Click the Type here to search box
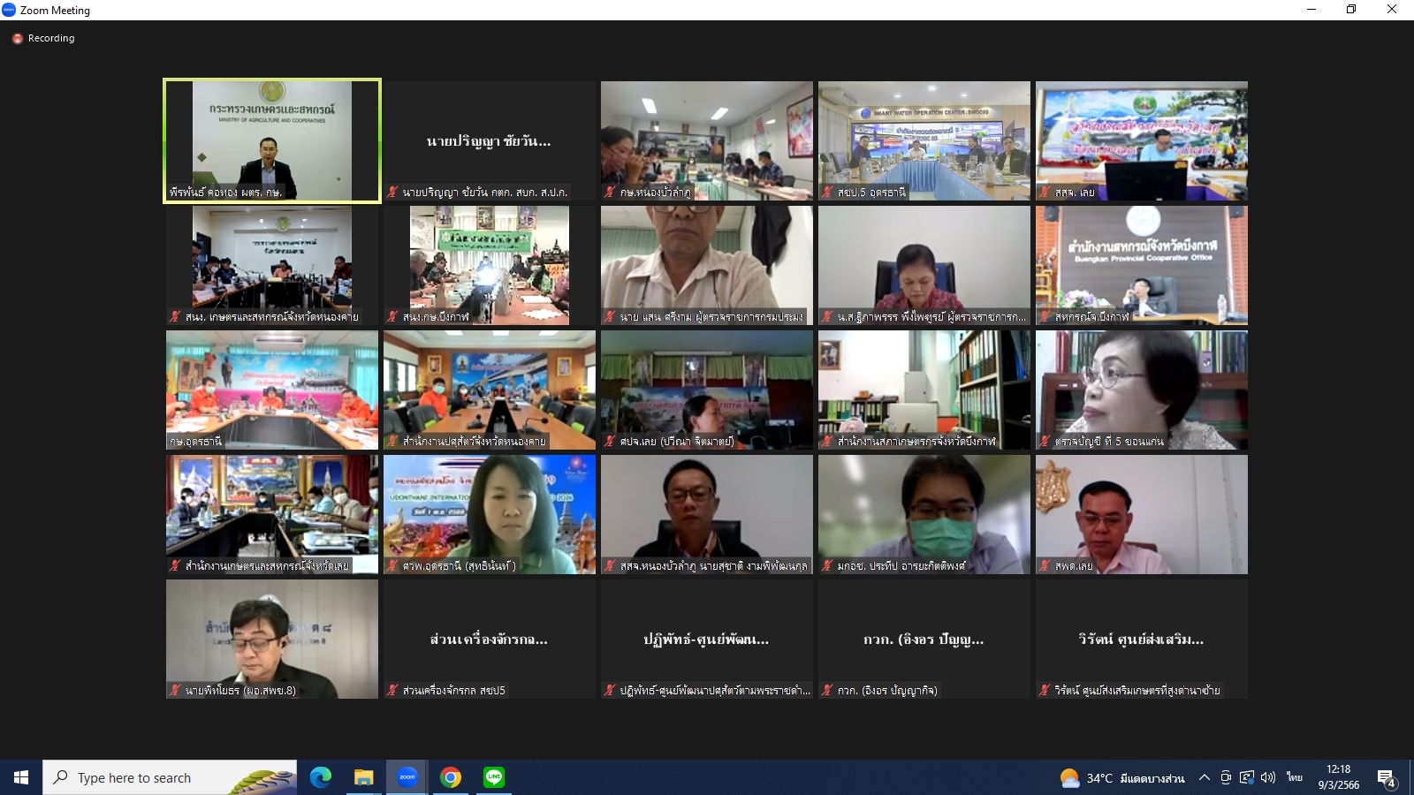This screenshot has height=795, width=1414. 170,777
